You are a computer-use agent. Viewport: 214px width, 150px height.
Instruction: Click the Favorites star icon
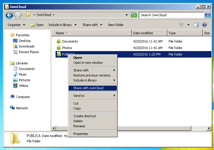pos(12,35)
